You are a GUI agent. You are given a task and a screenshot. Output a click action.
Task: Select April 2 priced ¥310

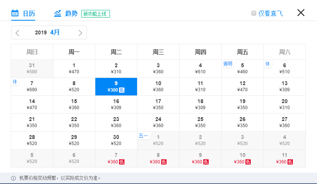[x=116, y=69]
